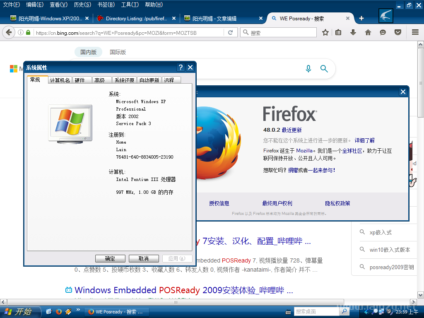
Task: Expand quick launch overflow chevron
Action: tap(78, 310)
